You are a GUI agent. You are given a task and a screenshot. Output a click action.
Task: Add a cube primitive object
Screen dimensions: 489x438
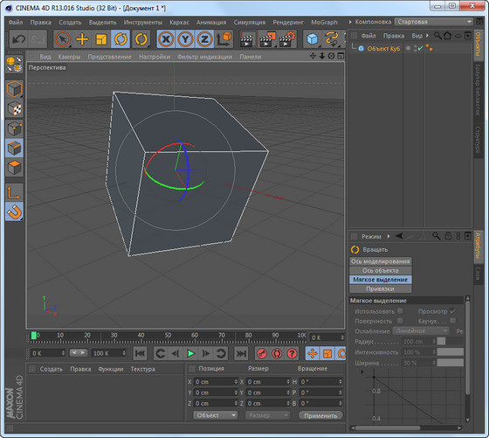click(x=312, y=39)
